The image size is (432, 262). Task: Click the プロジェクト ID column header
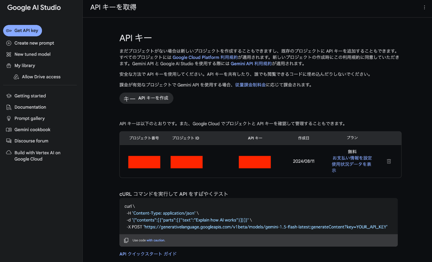click(x=186, y=138)
